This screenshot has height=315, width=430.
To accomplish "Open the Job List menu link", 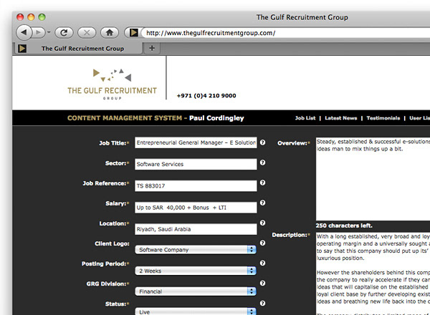I will 305,118.
